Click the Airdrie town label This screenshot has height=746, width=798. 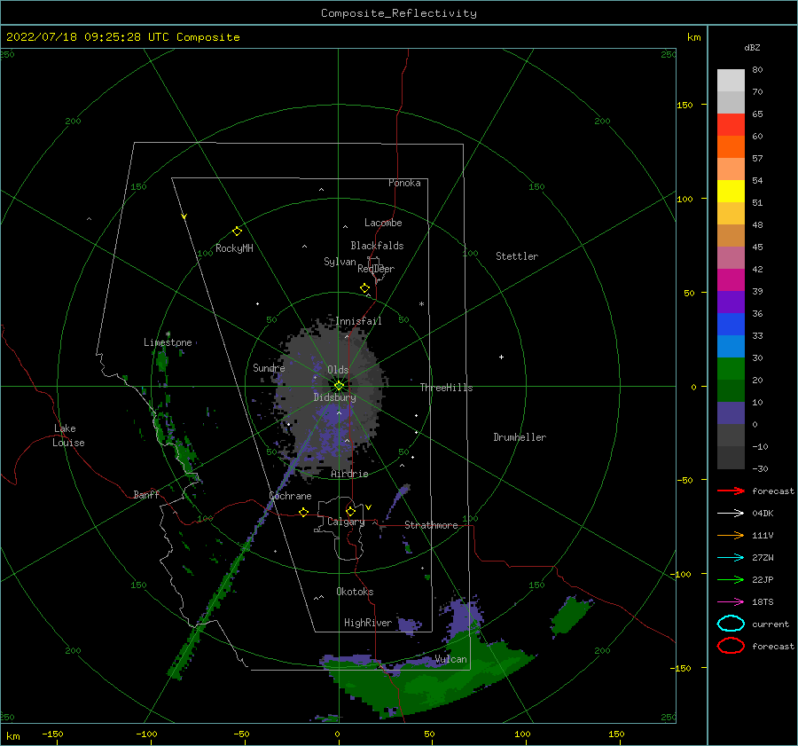coord(349,474)
